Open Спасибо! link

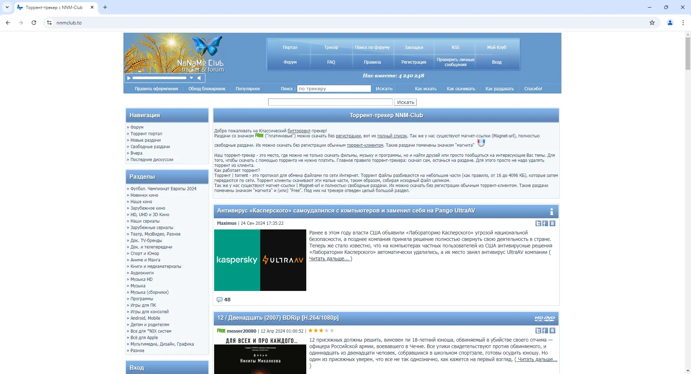point(533,89)
